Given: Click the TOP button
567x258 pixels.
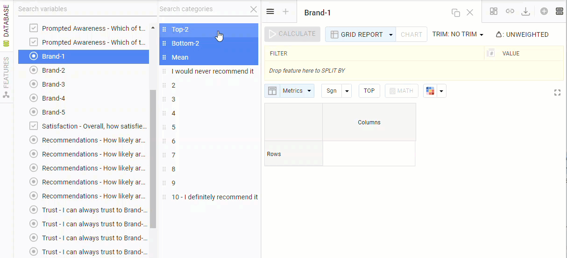Looking at the screenshot, I should (369, 91).
